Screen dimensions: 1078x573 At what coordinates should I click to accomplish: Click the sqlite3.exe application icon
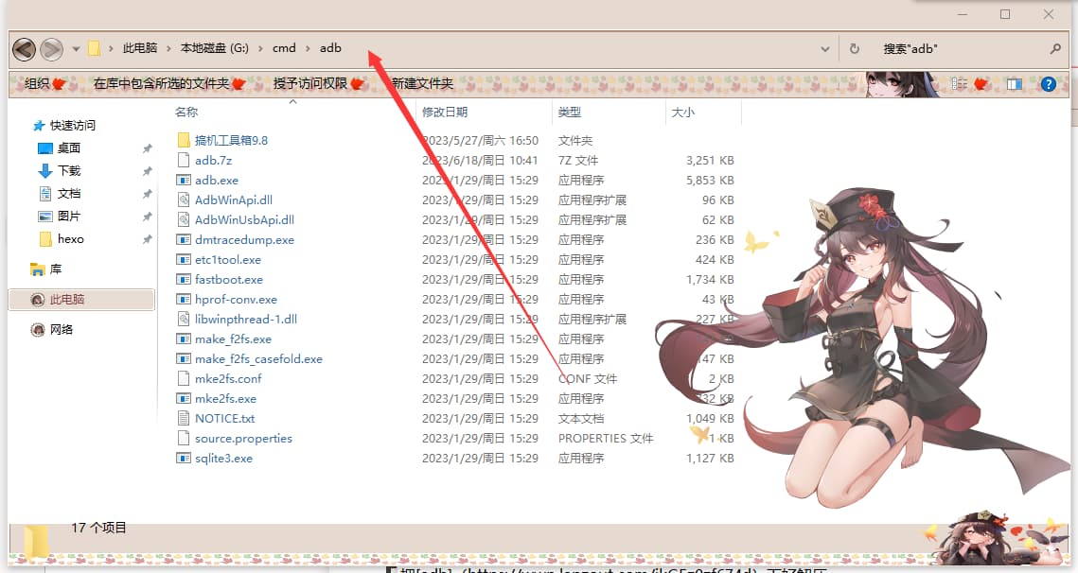click(184, 459)
